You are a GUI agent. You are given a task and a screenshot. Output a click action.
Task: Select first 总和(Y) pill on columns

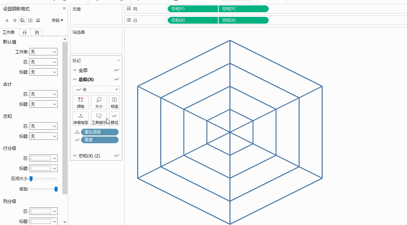pos(193,9)
